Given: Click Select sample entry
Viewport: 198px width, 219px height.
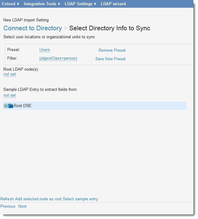Looking at the screenshot, I should (x=80, y=199).
